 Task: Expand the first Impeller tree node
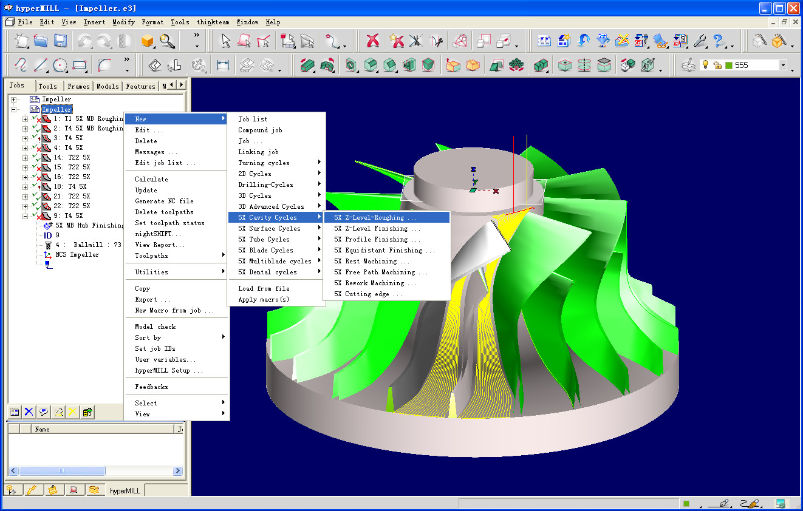click(x=13, y=100)
